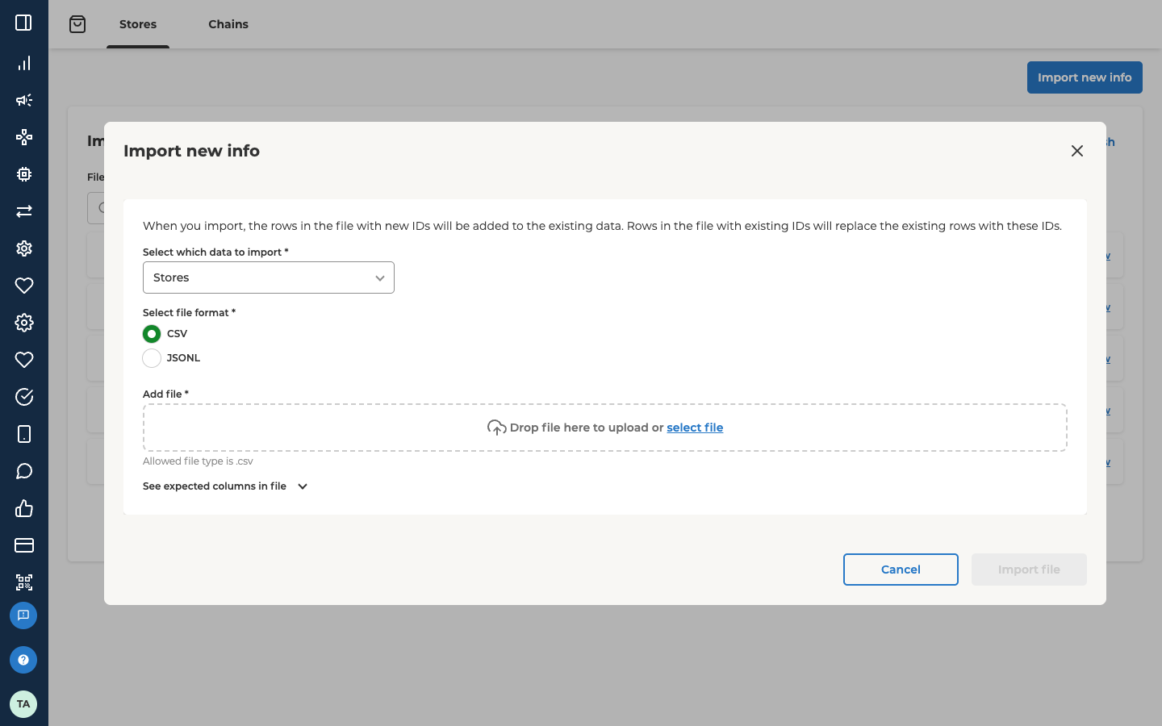Click the shopping bag icon beside Stores
The height and width of the screenshot is (726, 1162).
click(x=77, y=24)
